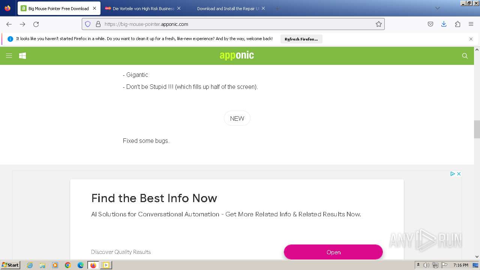The width and height of the screenshot is (480, 270).
Task: Expand the List all tabs dropdown arrow
Action: (x=437, y=8)
